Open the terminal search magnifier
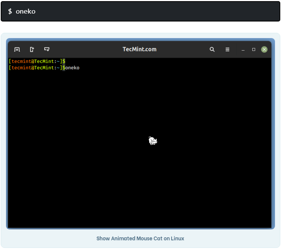Screen dimensions: 281x249 pos(212,49)
